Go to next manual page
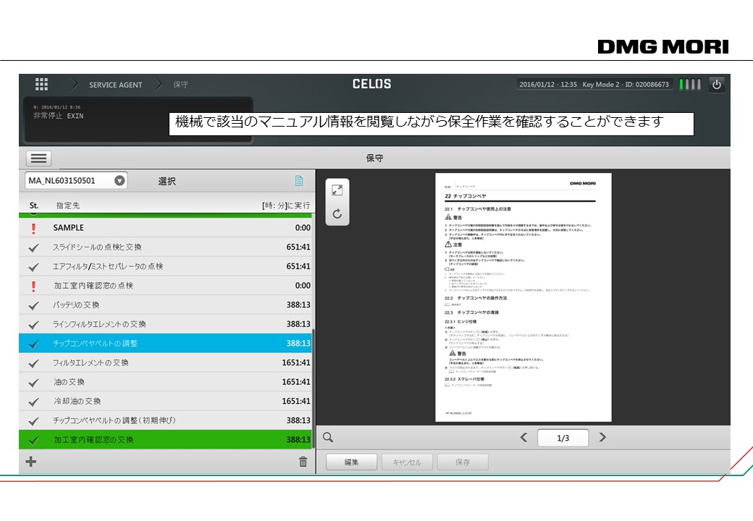This screenshot has height=521, width=753. pyautogui.click(x=602, y=438)
